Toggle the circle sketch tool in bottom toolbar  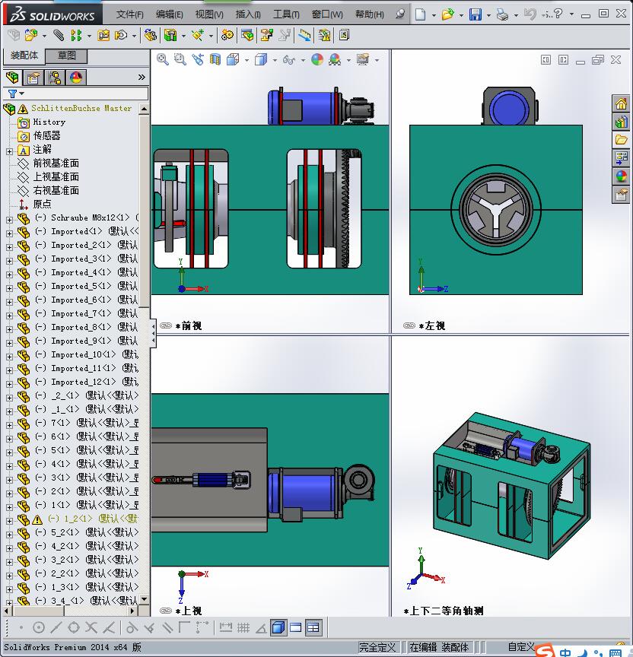[39, 627]
